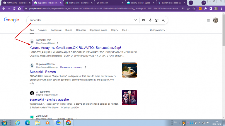Viewport: 225px width, 126px height.
Task: Clear the search query with X
Action: point(135,20)
